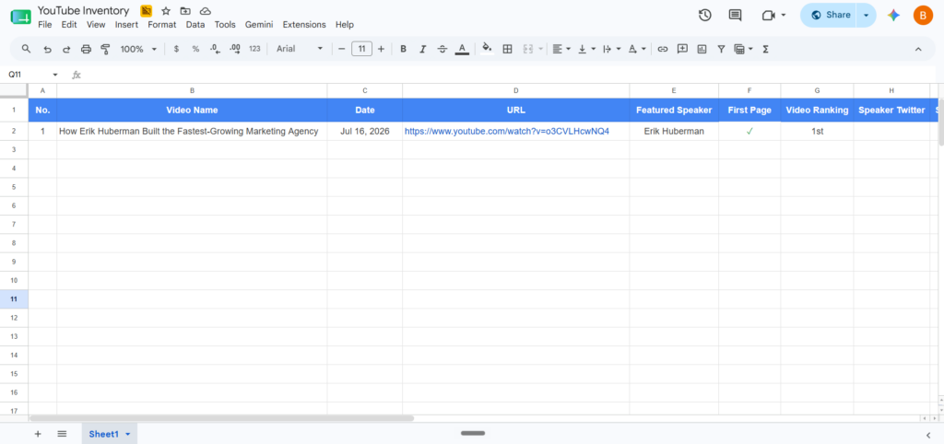Toggle strikethrough formatting

[442, 50]
